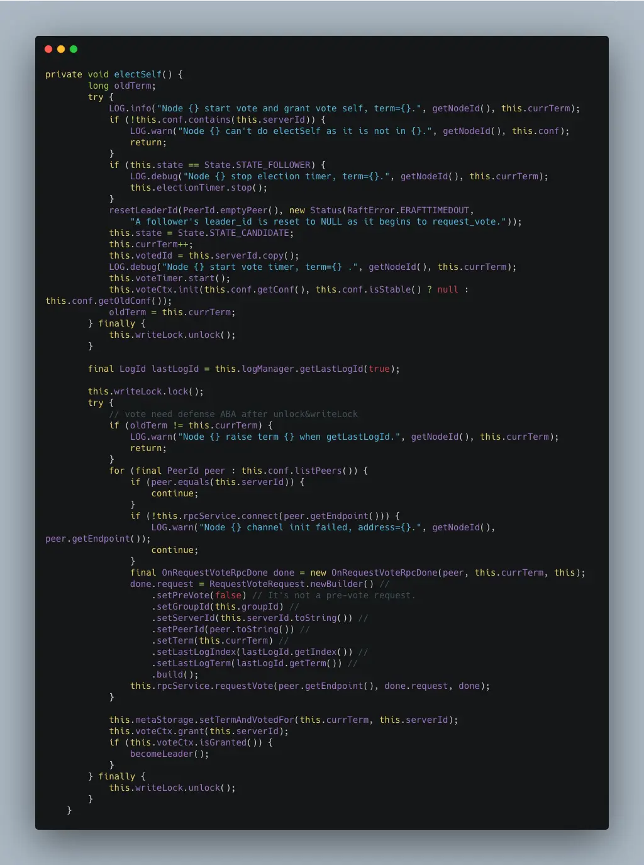Click the 'private void electSelf() {' method signature
644x865 pixels.
pyautogui.click(x=114, y=74)
